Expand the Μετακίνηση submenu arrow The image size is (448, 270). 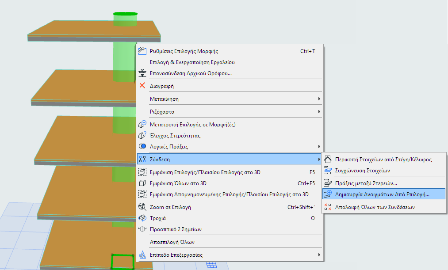point(319,99)
